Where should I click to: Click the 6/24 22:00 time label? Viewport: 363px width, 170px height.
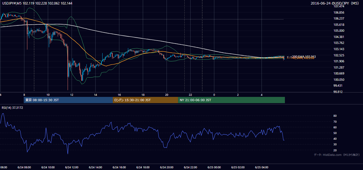click(x=190, y=167)
